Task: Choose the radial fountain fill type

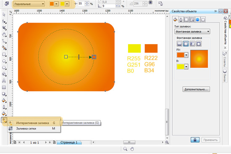Action: pyautogui.click(x=186, y=44)
